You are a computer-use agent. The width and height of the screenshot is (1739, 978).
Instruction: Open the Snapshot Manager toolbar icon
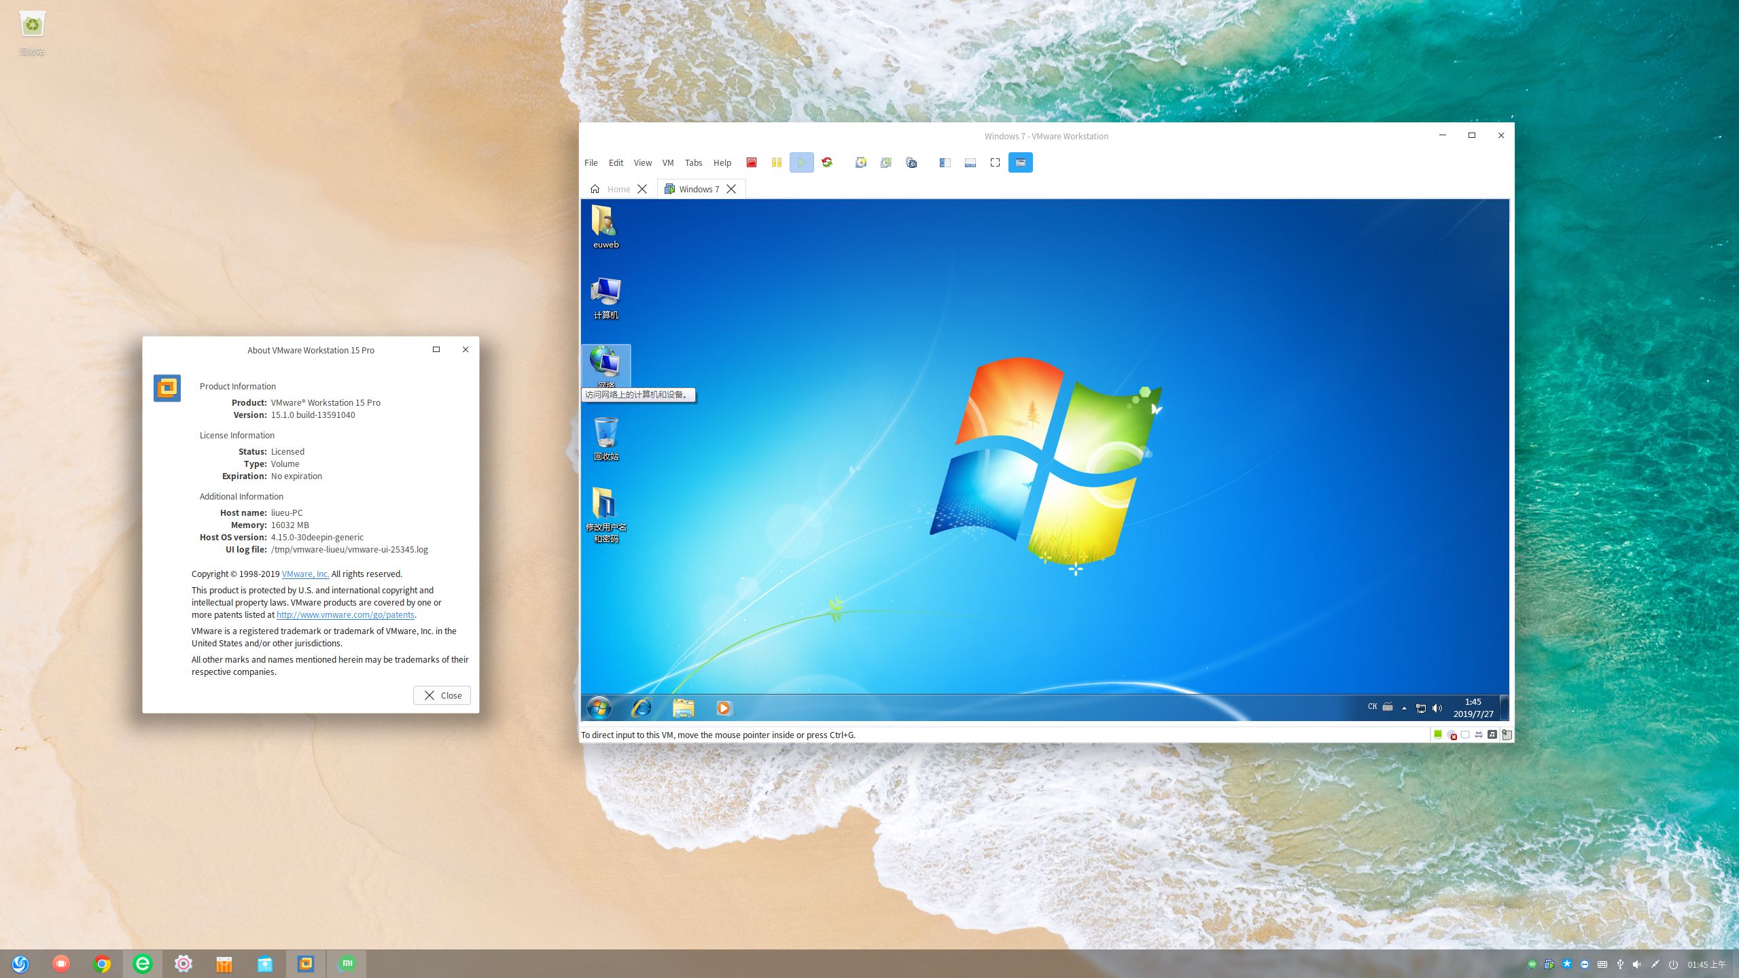(x=911, y=162)
